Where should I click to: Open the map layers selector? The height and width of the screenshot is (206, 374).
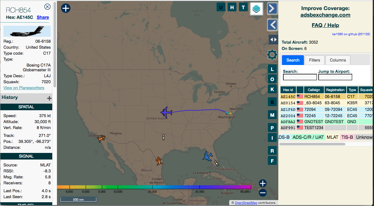pyautogui.click(x=256, y=9)
